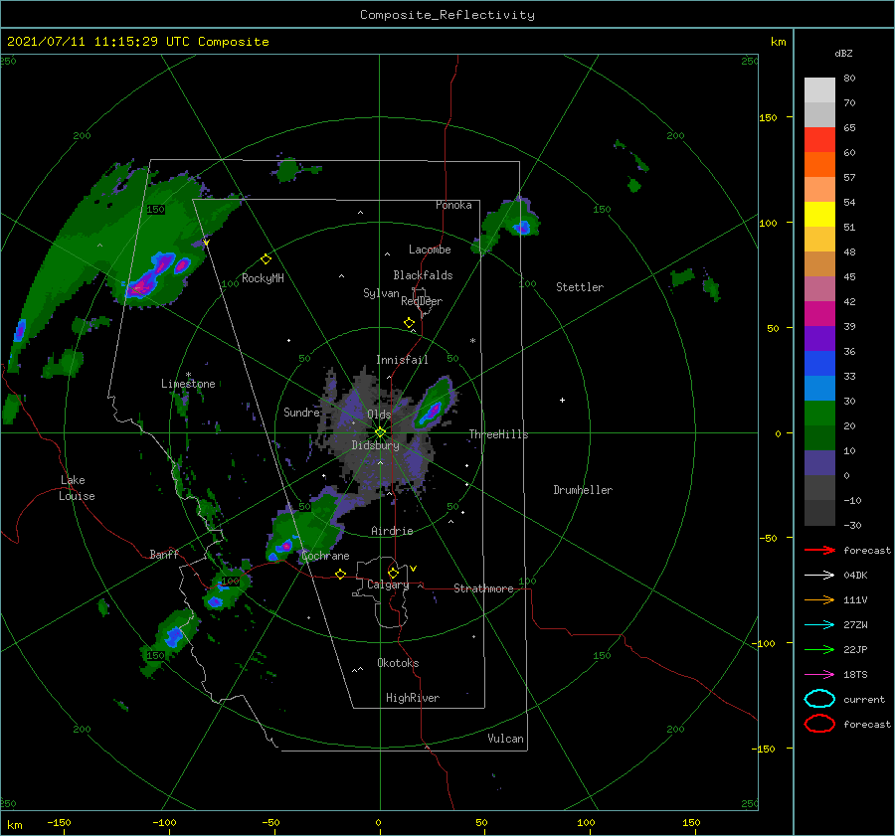This screenshot has width=895, height=836.
Task: Click the Stettler label
Action: [580, 287]
